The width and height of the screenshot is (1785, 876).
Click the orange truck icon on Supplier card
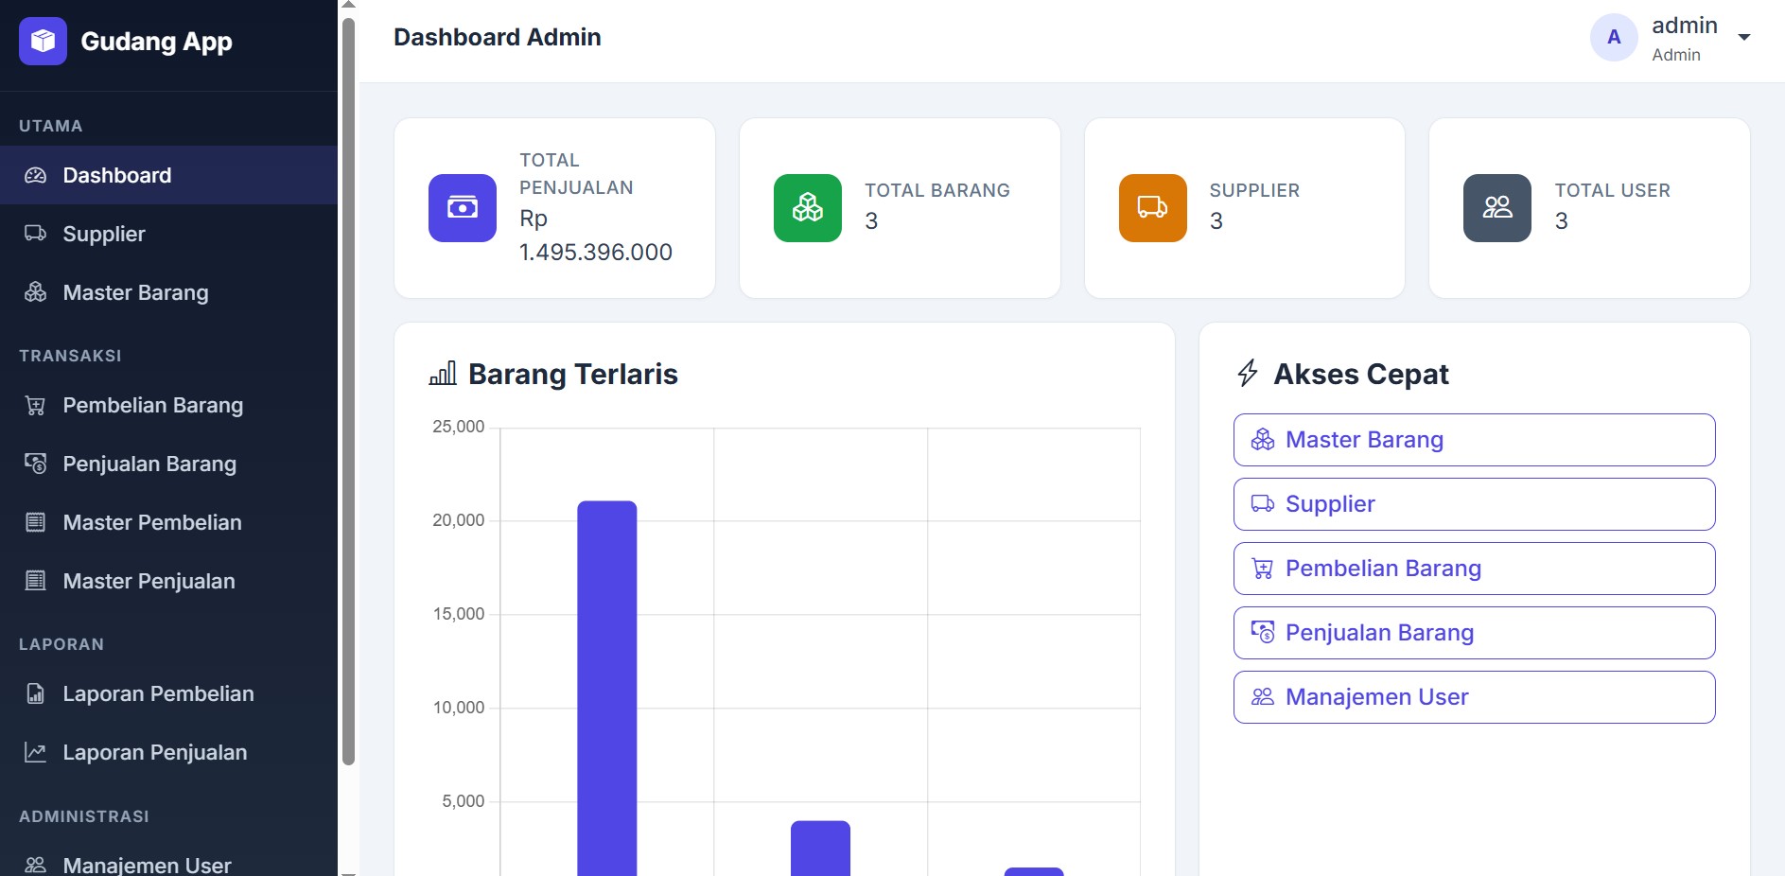coord(1153,208)
